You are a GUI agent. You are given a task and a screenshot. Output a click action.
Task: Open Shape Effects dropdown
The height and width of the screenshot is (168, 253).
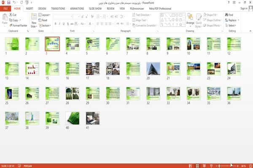click(212, 25)
